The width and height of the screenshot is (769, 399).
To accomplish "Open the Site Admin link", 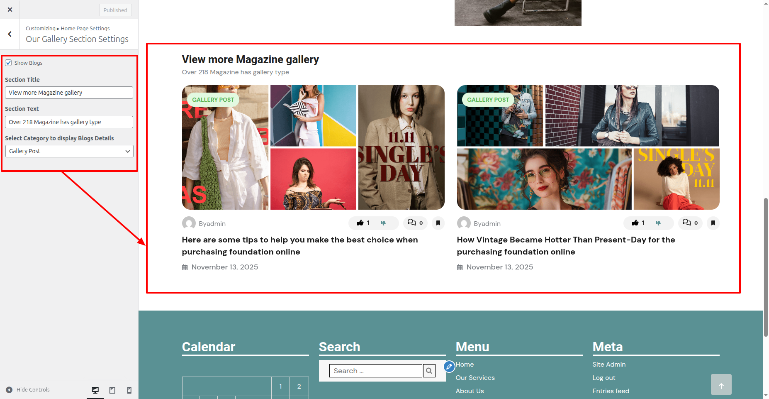I will click(x=609, y=365).
